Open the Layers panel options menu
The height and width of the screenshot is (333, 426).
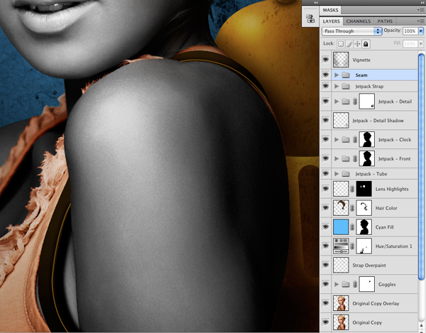tap(421, 21)
